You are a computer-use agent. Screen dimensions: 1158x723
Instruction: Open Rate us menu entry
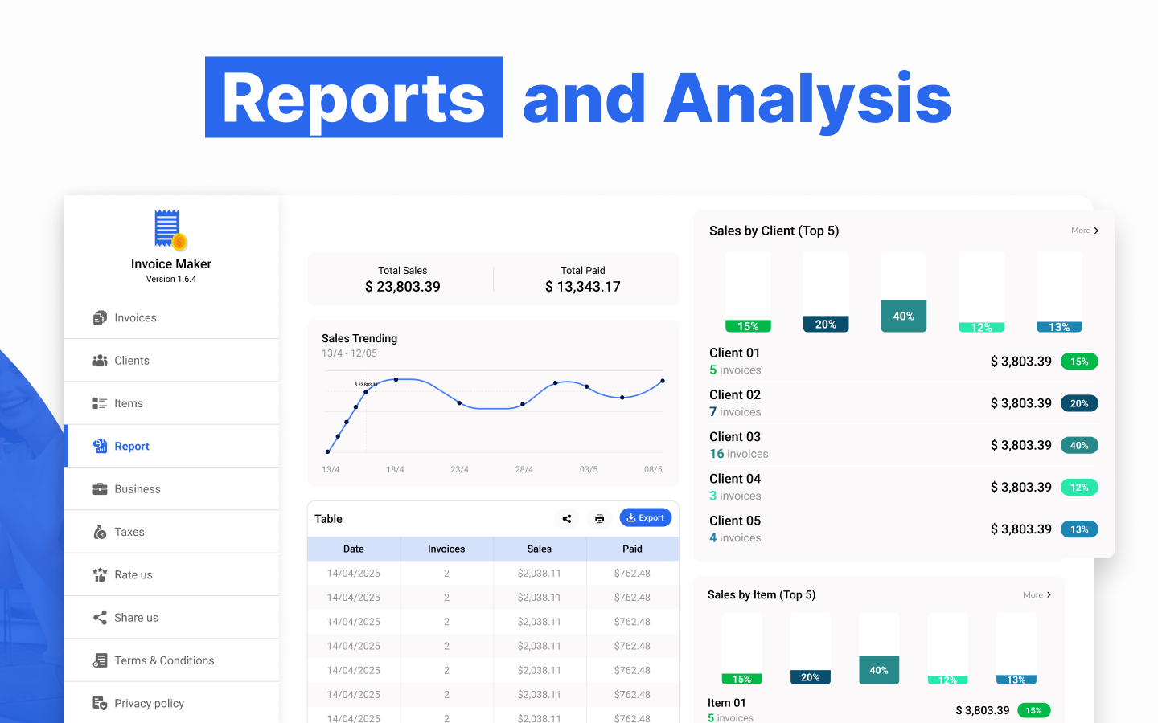(172, 574)
